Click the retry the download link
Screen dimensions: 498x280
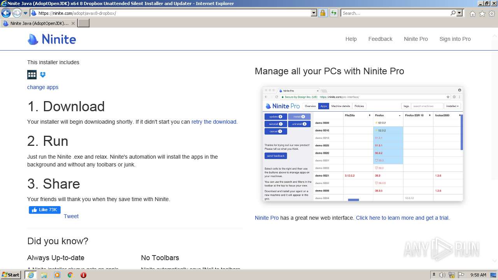[214, 122]
